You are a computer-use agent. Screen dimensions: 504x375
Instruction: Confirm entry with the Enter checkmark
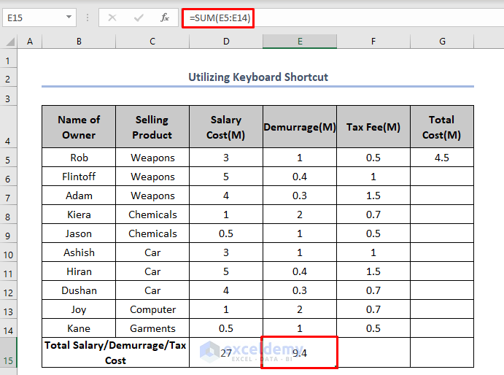pos(139,18)
